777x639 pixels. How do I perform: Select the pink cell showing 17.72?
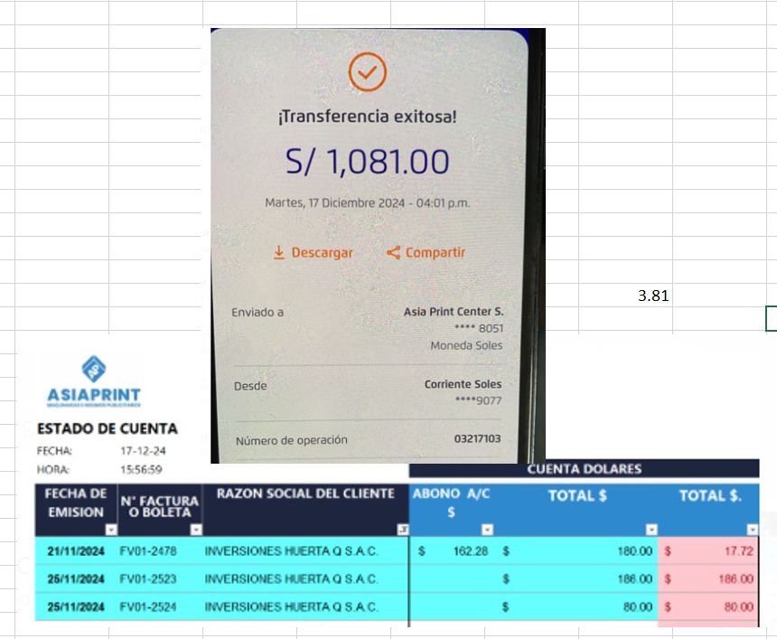pos(708,550)
